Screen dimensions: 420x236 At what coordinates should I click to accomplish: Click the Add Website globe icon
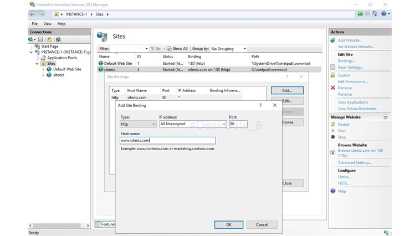pos(332,40)
